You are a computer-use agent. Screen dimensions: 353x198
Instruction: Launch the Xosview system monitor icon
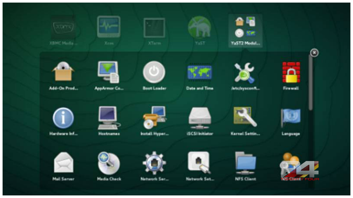pyautogui.click(x=109, y=27)
